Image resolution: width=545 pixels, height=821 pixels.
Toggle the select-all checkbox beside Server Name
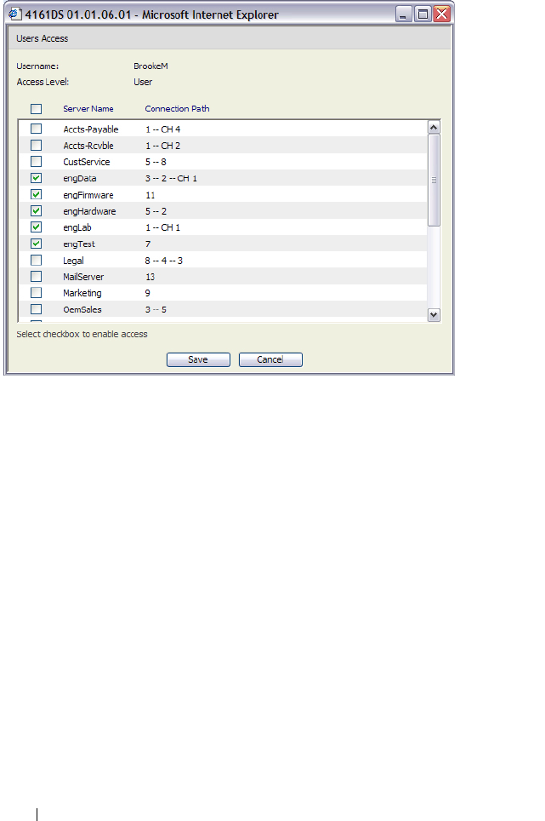pos(36,109)
